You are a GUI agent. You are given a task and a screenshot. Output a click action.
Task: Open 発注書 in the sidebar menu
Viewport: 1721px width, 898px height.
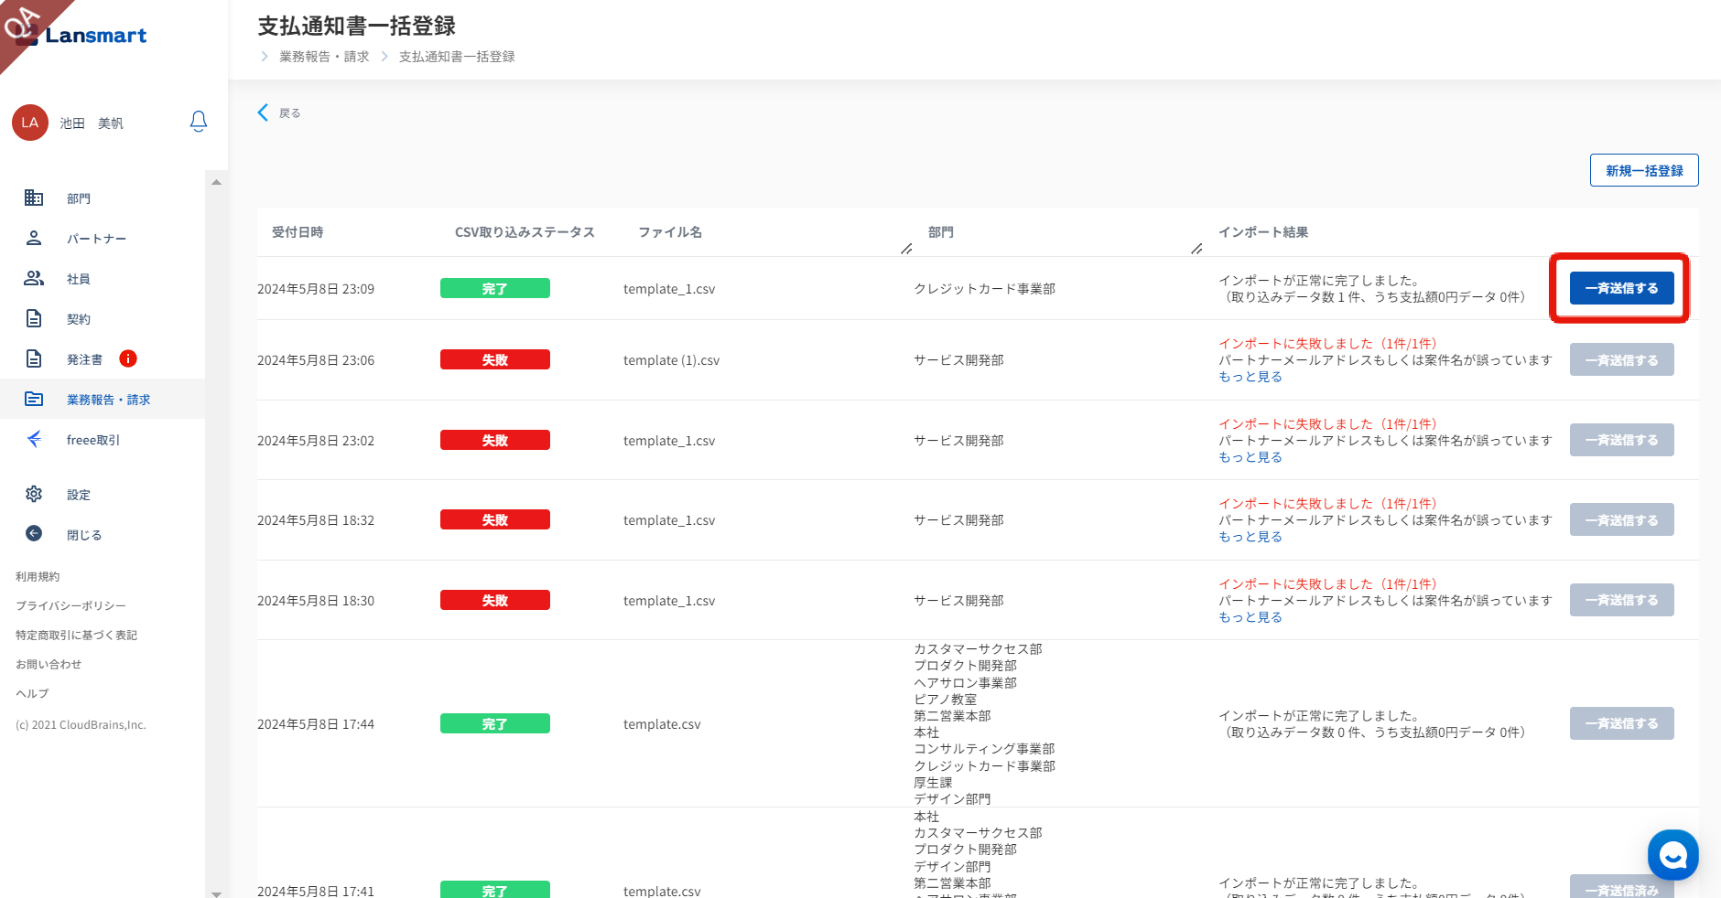click(x=84, y=359)
